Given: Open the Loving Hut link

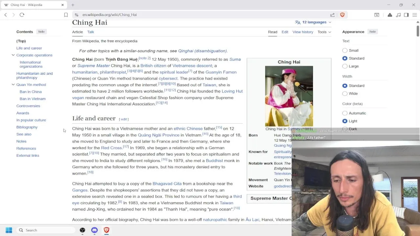Looking at the screenshot, I should coord(232,91).
